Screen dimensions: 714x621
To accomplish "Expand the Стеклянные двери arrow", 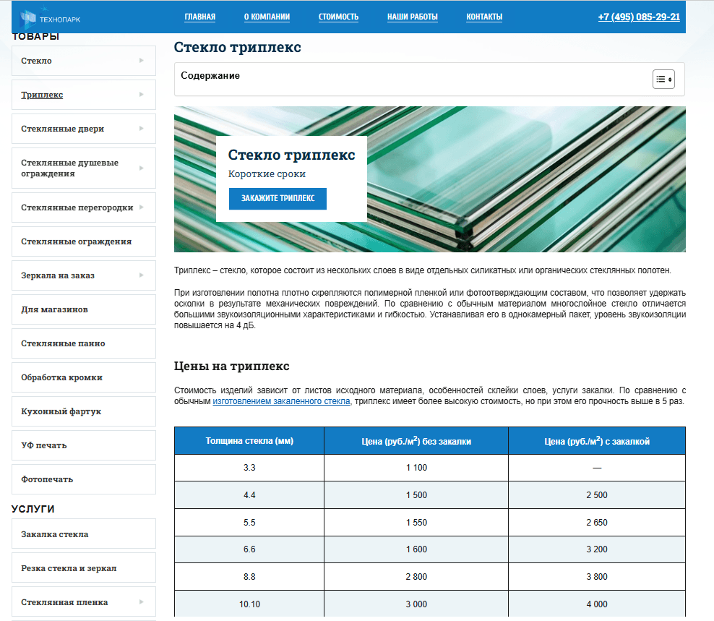I will [141, 129].
